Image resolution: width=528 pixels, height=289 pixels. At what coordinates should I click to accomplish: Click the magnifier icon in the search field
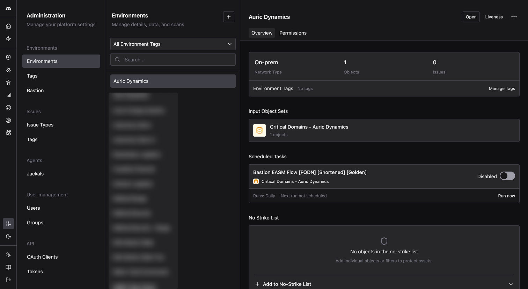click(117, 59)
